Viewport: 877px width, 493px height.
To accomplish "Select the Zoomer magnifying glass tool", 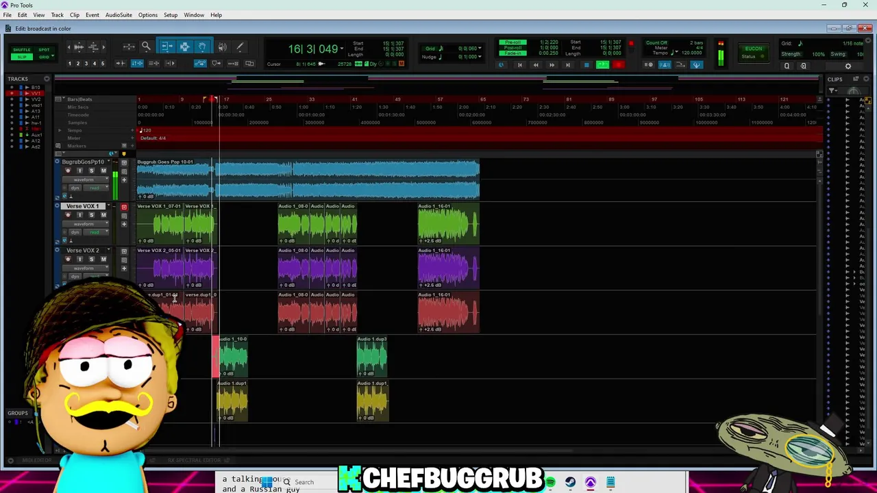I will (146, 47).
